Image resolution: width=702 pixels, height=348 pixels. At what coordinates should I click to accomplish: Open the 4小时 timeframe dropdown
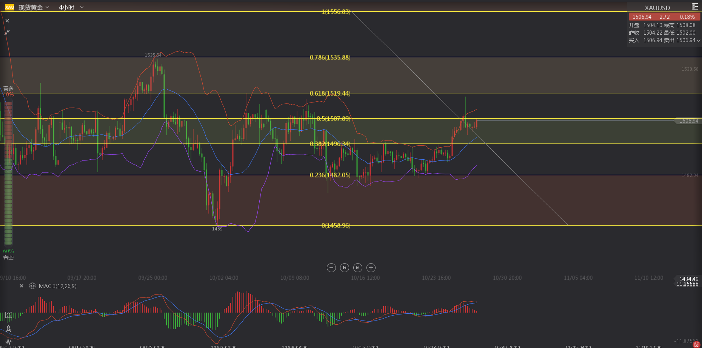click(82, 7)
